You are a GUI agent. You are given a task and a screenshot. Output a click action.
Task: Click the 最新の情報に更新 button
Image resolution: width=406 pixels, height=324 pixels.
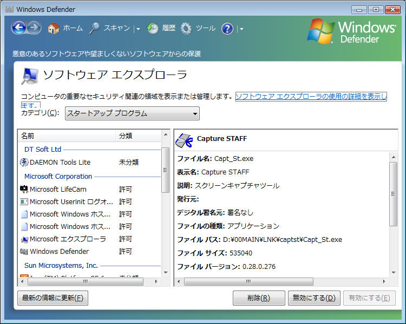pos(53,298)
